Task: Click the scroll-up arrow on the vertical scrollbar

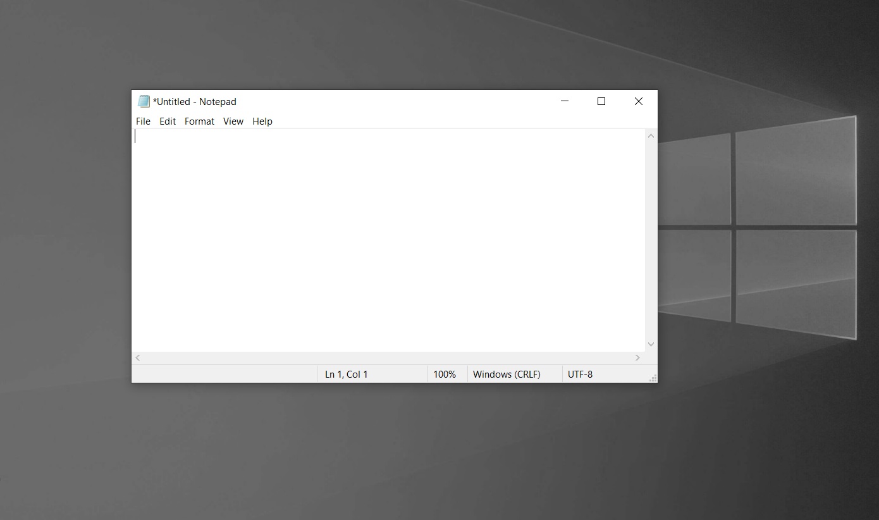Action: [651, 135]
